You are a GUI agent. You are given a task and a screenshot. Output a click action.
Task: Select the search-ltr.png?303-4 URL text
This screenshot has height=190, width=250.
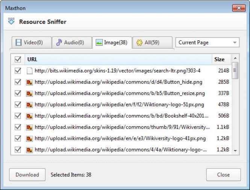coord(118,71)
